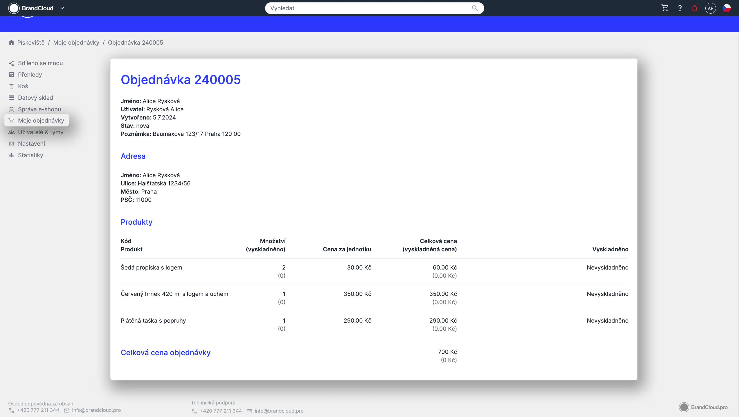
Task: Open the AR user avatar menu
Action: coord(710,8)
